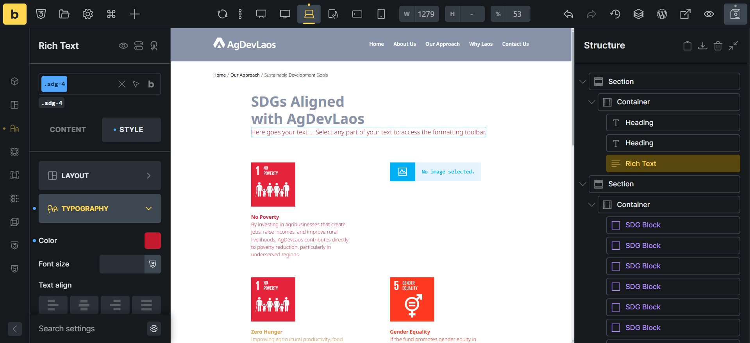Open the command keyboard shortcuts icon
The width and height of the screenshot is (750, 343).
111,14
